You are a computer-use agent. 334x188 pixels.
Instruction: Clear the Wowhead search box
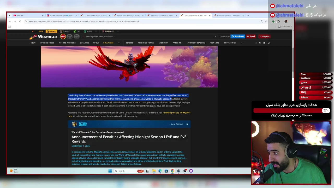pos(215,37)
